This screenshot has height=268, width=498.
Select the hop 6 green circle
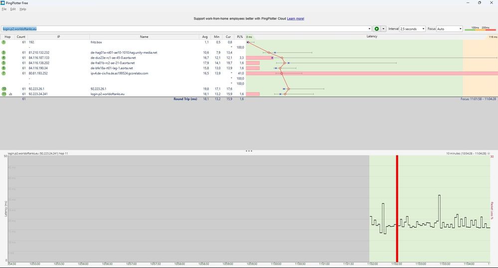click(x=3, y=68)
